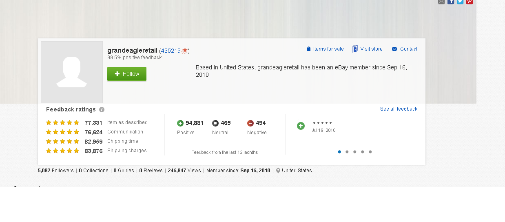Viewport: 505px width, 222px height.
Task: Click the location pin icon by United States
Action: (x=278, y=171)
